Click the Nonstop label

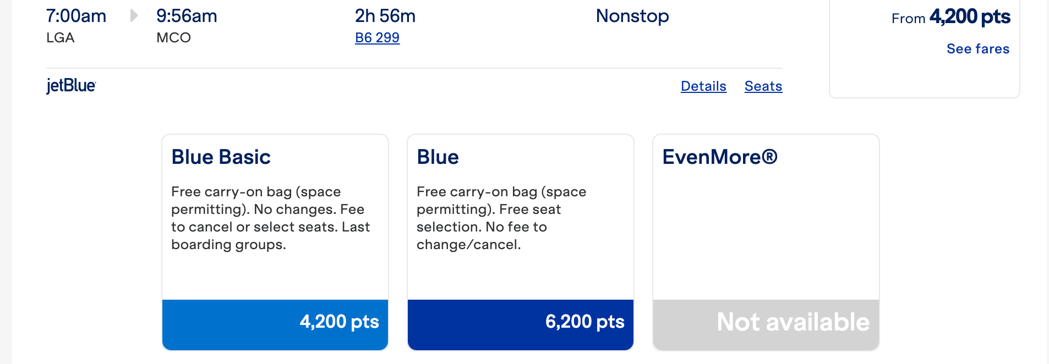click(x=632, y=16)
